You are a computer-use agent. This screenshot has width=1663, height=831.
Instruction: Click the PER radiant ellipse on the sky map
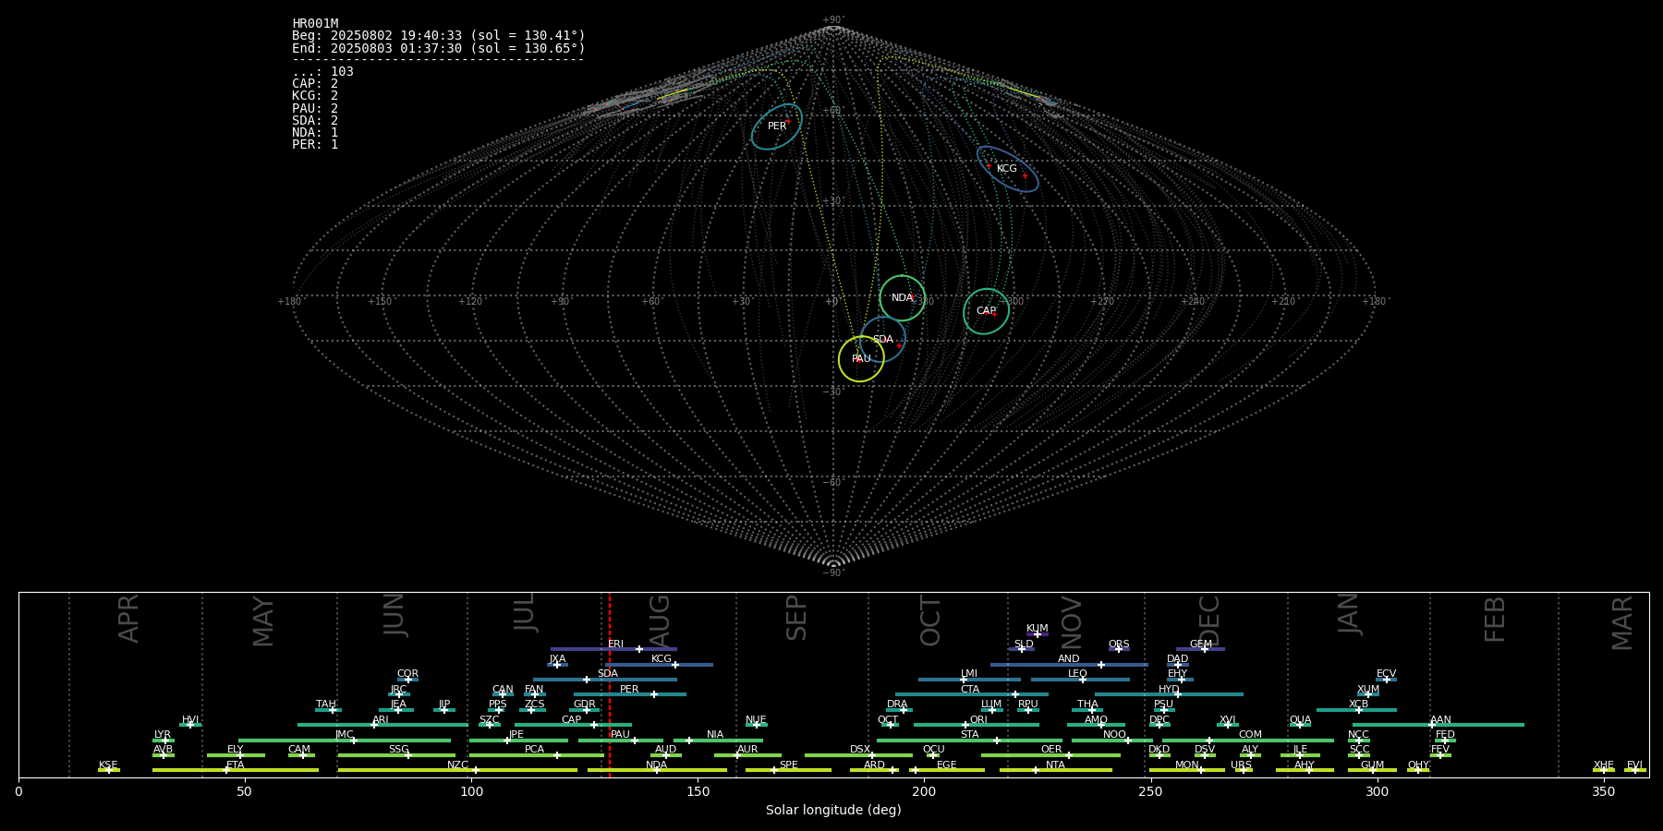(x=777, y=126)
